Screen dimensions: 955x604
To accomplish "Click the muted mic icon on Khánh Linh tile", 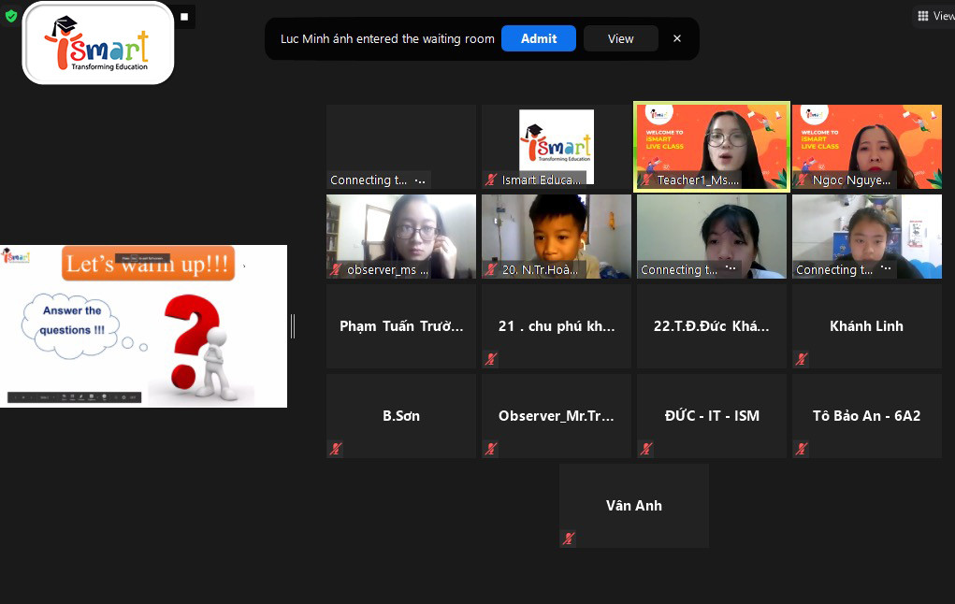I will (802, 359).
